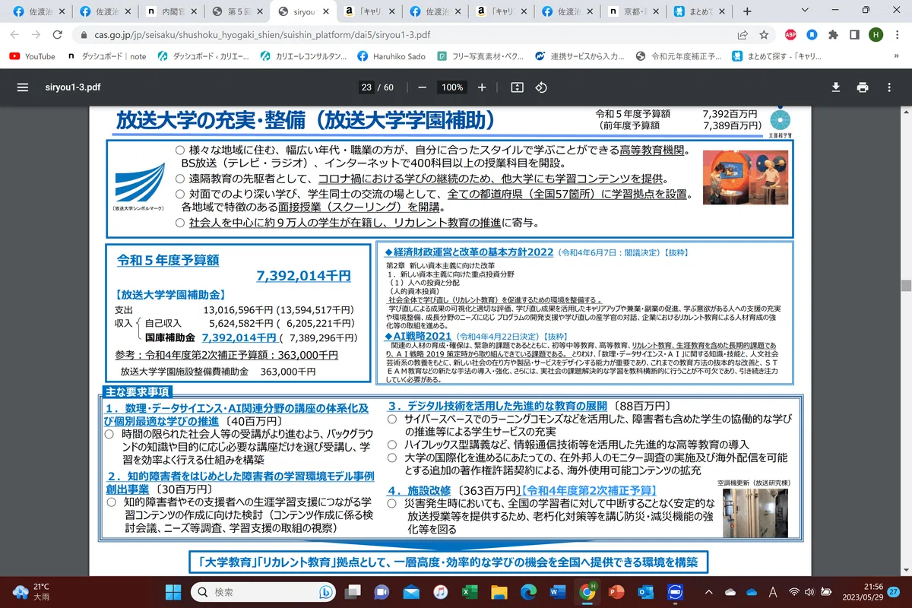Open the clock and date panel
912x608 pixels.
click(x=862, y=592)
